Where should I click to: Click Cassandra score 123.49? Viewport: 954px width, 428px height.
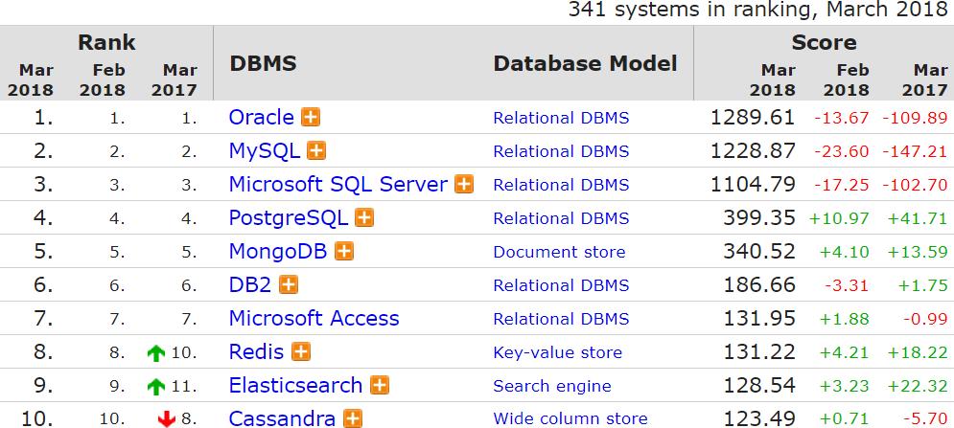(x=759, y=418)
